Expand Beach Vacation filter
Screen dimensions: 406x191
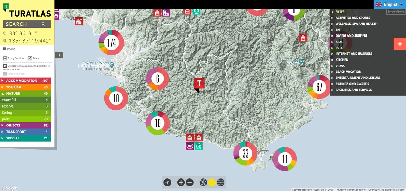click(x=348, y=72)
